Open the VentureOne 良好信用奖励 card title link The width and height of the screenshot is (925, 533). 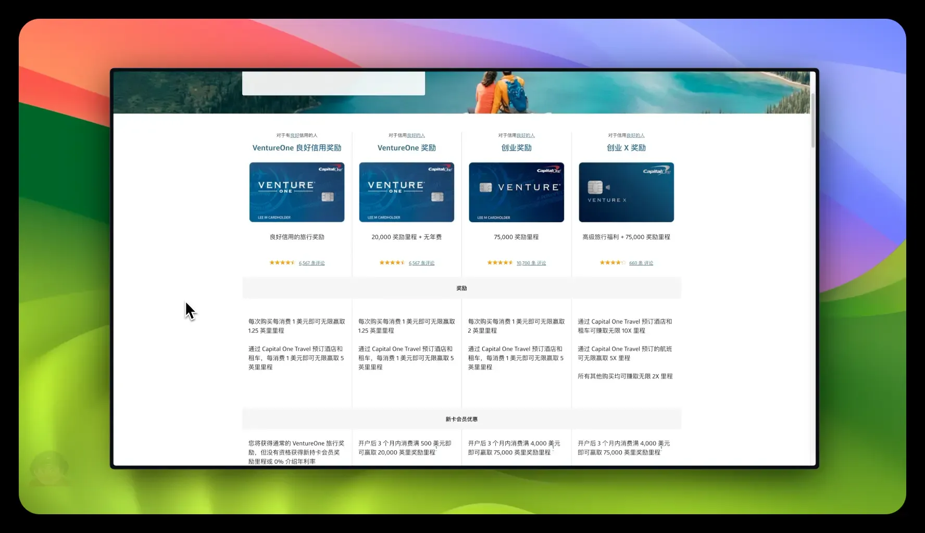(297, 148)
